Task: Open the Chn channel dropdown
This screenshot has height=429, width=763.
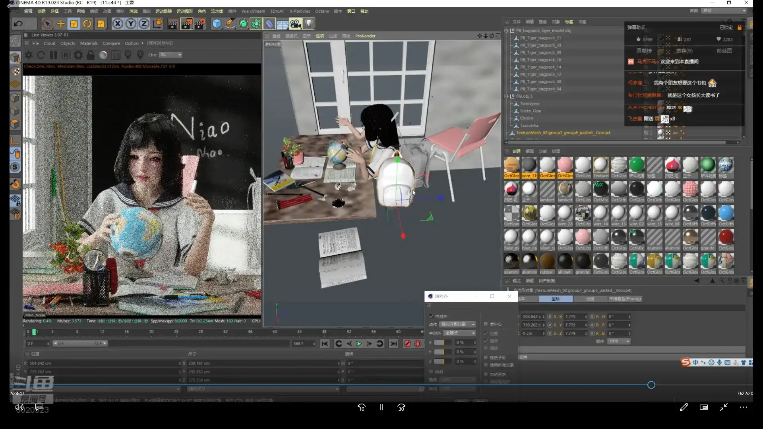Action: [171, 55]
